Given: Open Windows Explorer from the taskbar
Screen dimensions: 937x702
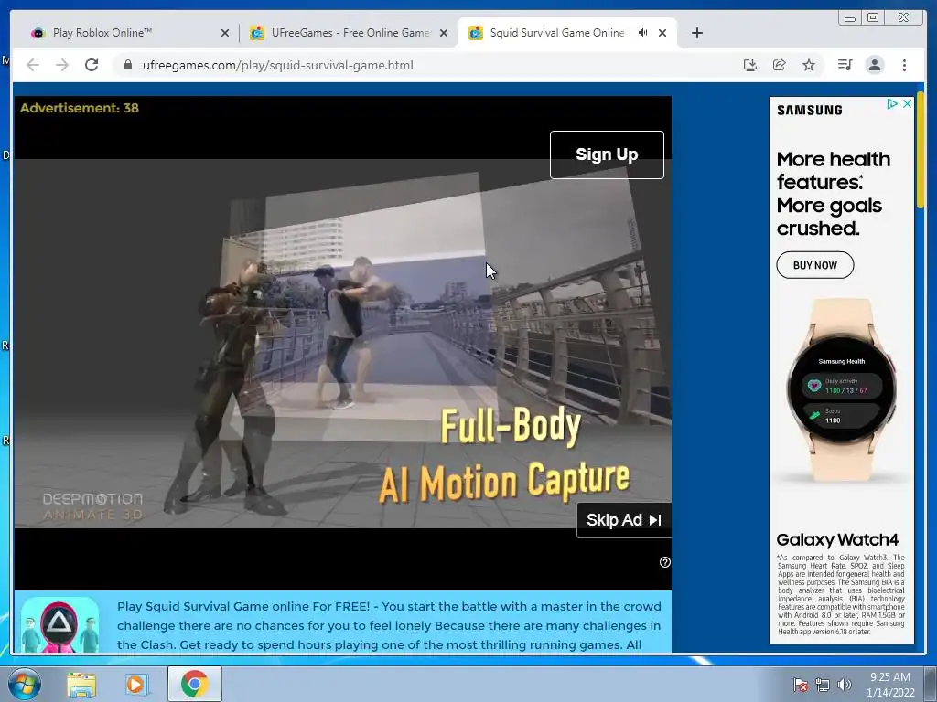Looking at the screenshot, I should point(81,684).
